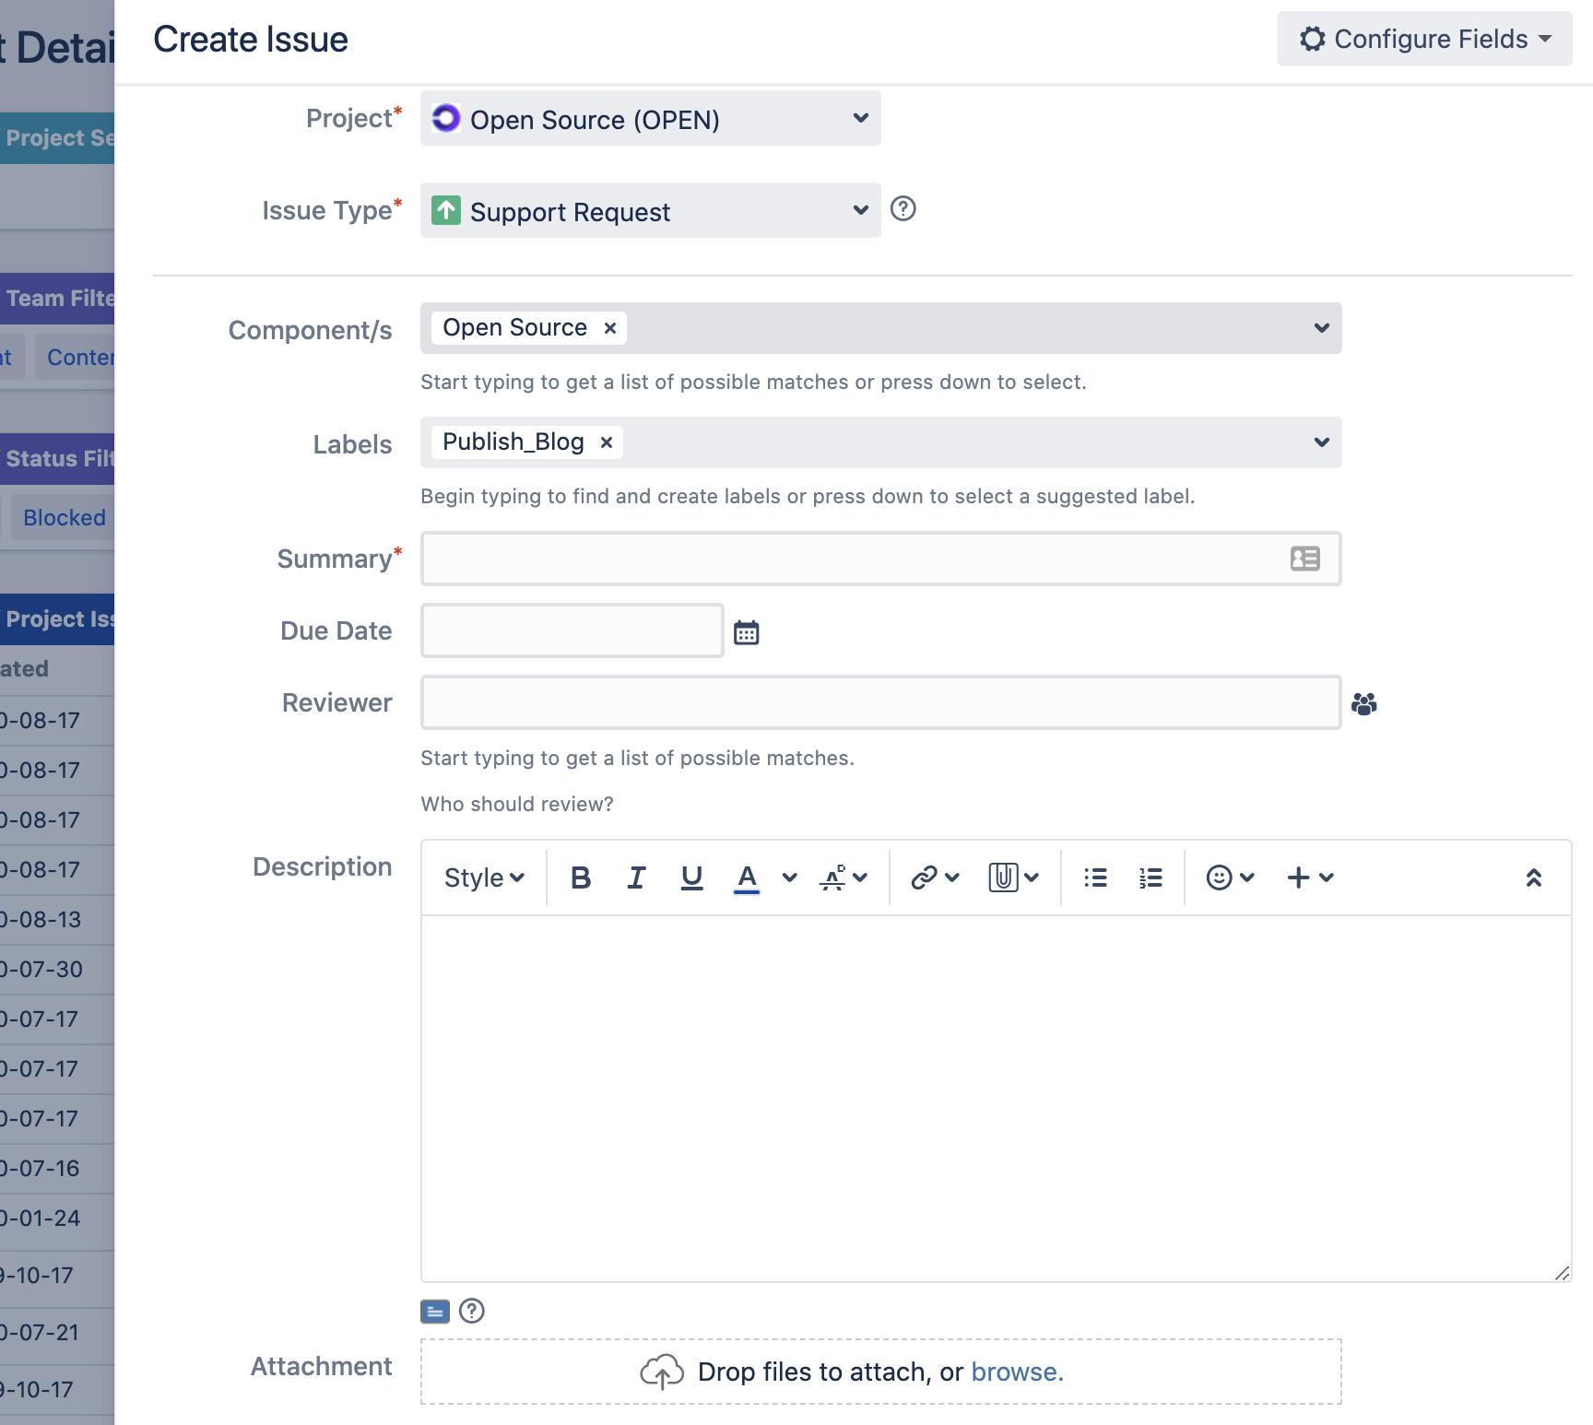The height and width of the screenshot is (1425, 1593).
Task: Remove the Publish_Blog label tag
Action: pos(607,442)
